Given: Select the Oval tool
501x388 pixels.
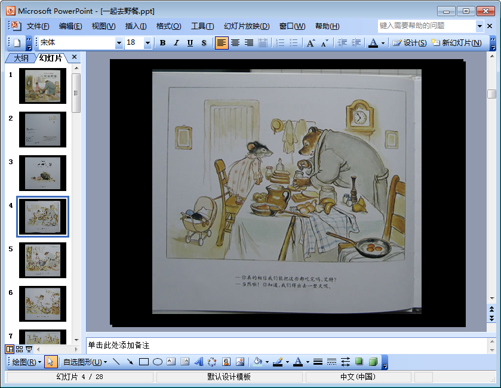Looking at the screenshot, I should click(x=158, y=362).
